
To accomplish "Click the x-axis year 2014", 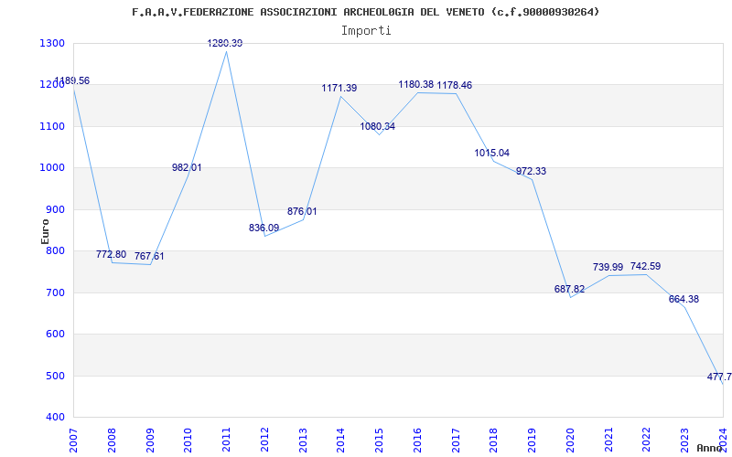I will click(x=340, y=441).
